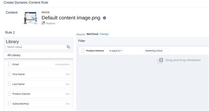
Task: Select the Email attribute row text
Action: [16, 64]
